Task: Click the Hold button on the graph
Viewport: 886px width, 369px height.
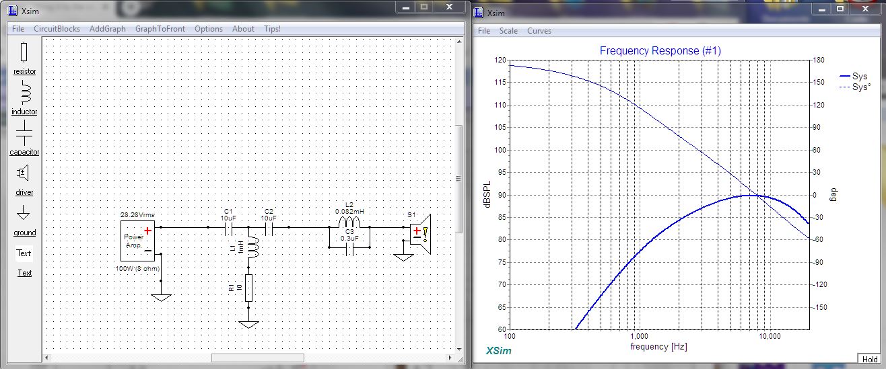Action: [x=868, y=360]
